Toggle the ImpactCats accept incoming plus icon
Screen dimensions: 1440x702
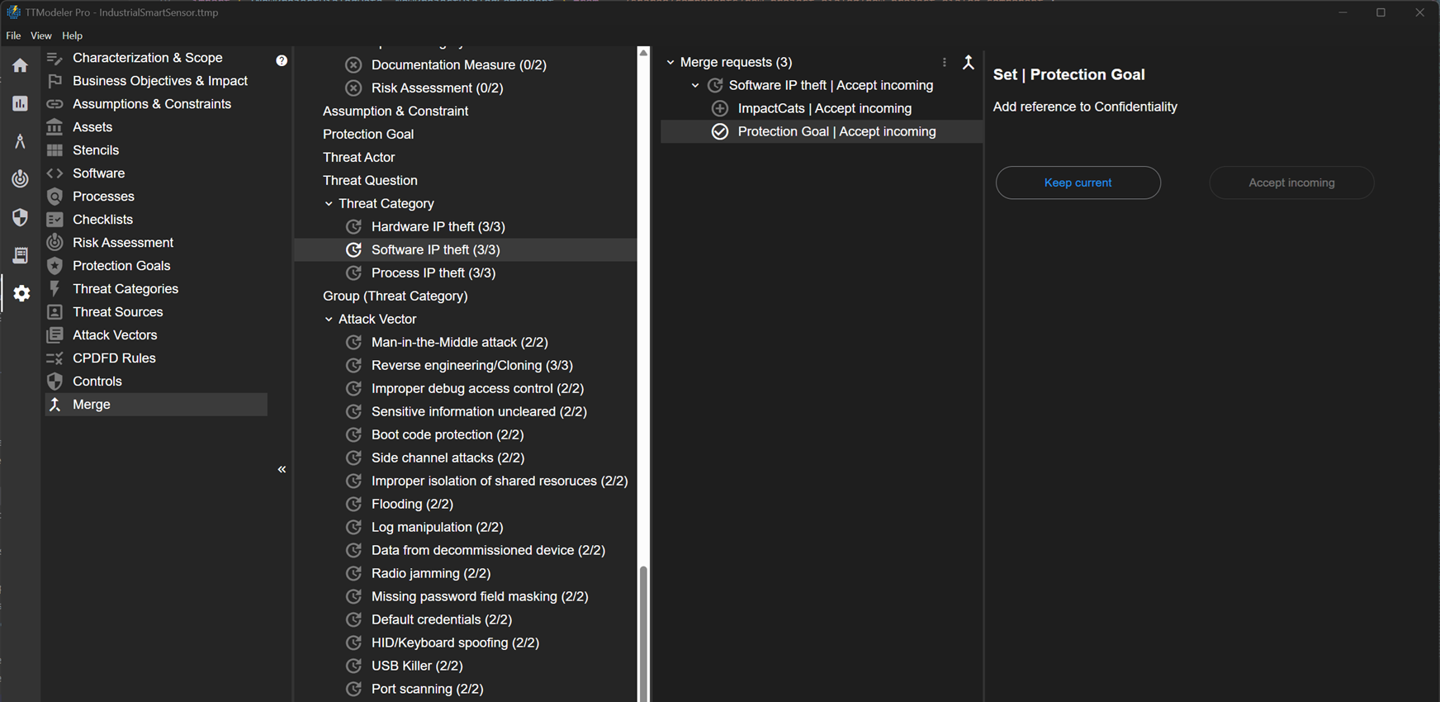pyautogui.click(x=720, y=108)
